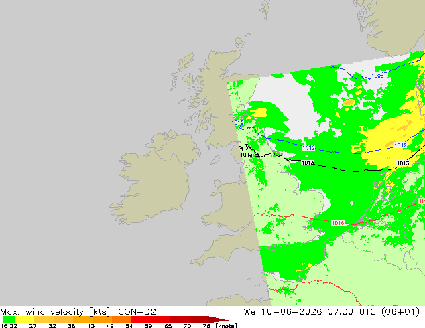This screenshot has width=425, height=328.
Task: Click the legend value "49"
Action: pos(110,326)
